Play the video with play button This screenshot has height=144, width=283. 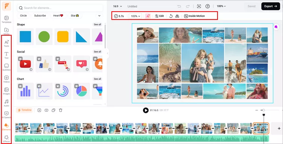click(146, 110)
